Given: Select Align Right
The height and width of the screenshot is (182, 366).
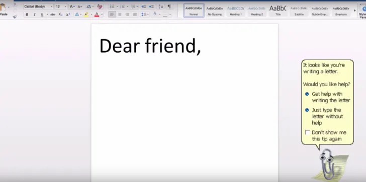Looking at the screenshot, I should (x=127, y=15).
